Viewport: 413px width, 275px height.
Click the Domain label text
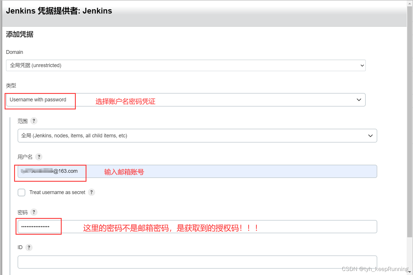pos(14,52)
